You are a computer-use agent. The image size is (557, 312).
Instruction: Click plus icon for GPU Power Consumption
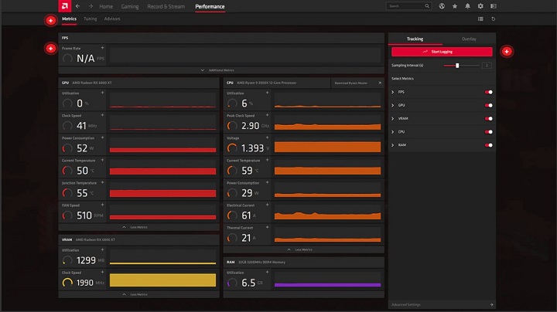coord(102,137)
